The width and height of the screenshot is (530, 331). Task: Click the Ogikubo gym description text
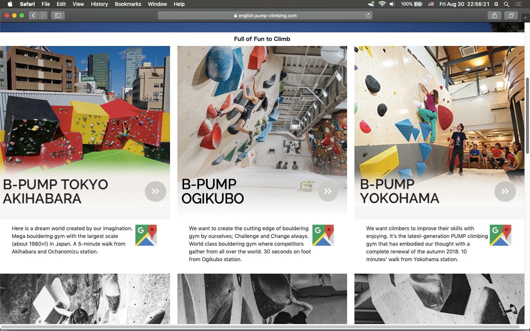(250, 244)
